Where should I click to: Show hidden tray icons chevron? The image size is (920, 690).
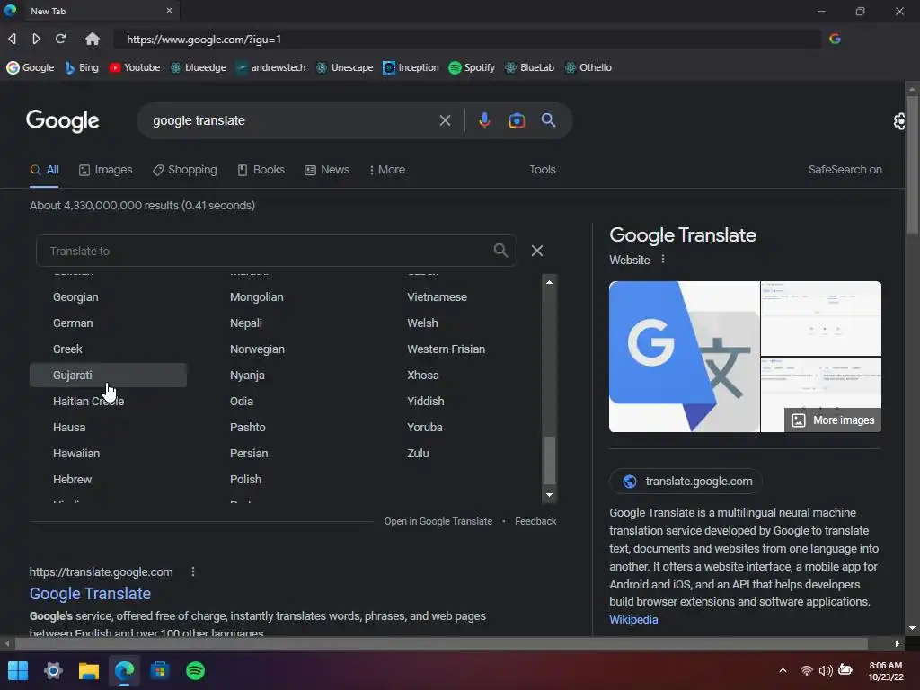[x=783, y=670]
